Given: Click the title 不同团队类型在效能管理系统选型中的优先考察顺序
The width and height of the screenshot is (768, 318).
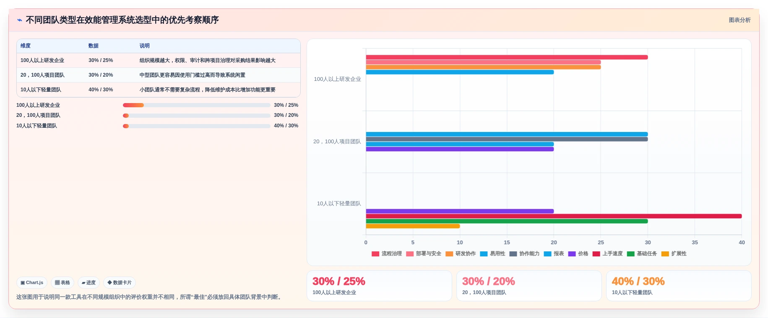Looking at the screenshot, I should (x=122, y=20).
